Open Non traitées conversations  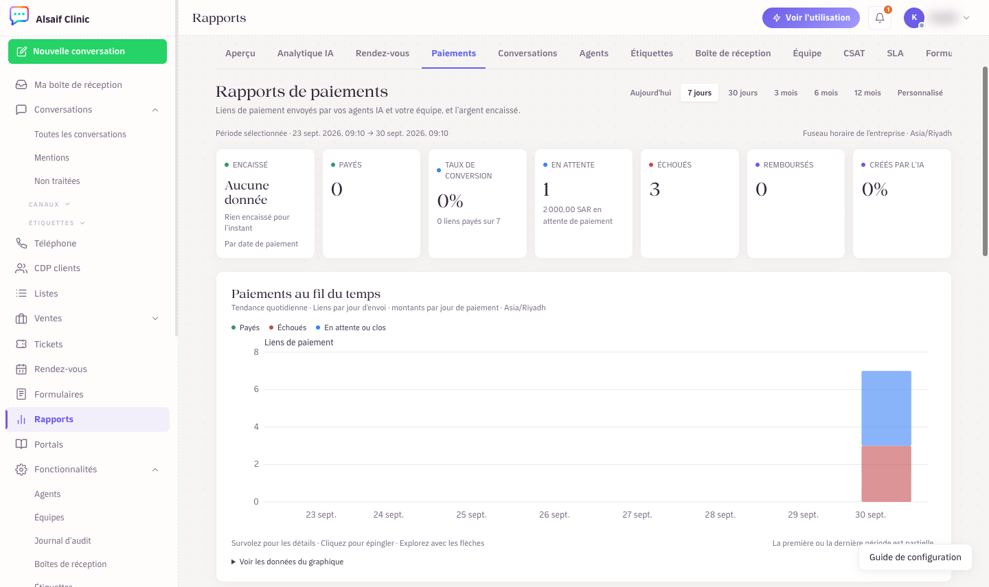(57, 181)
